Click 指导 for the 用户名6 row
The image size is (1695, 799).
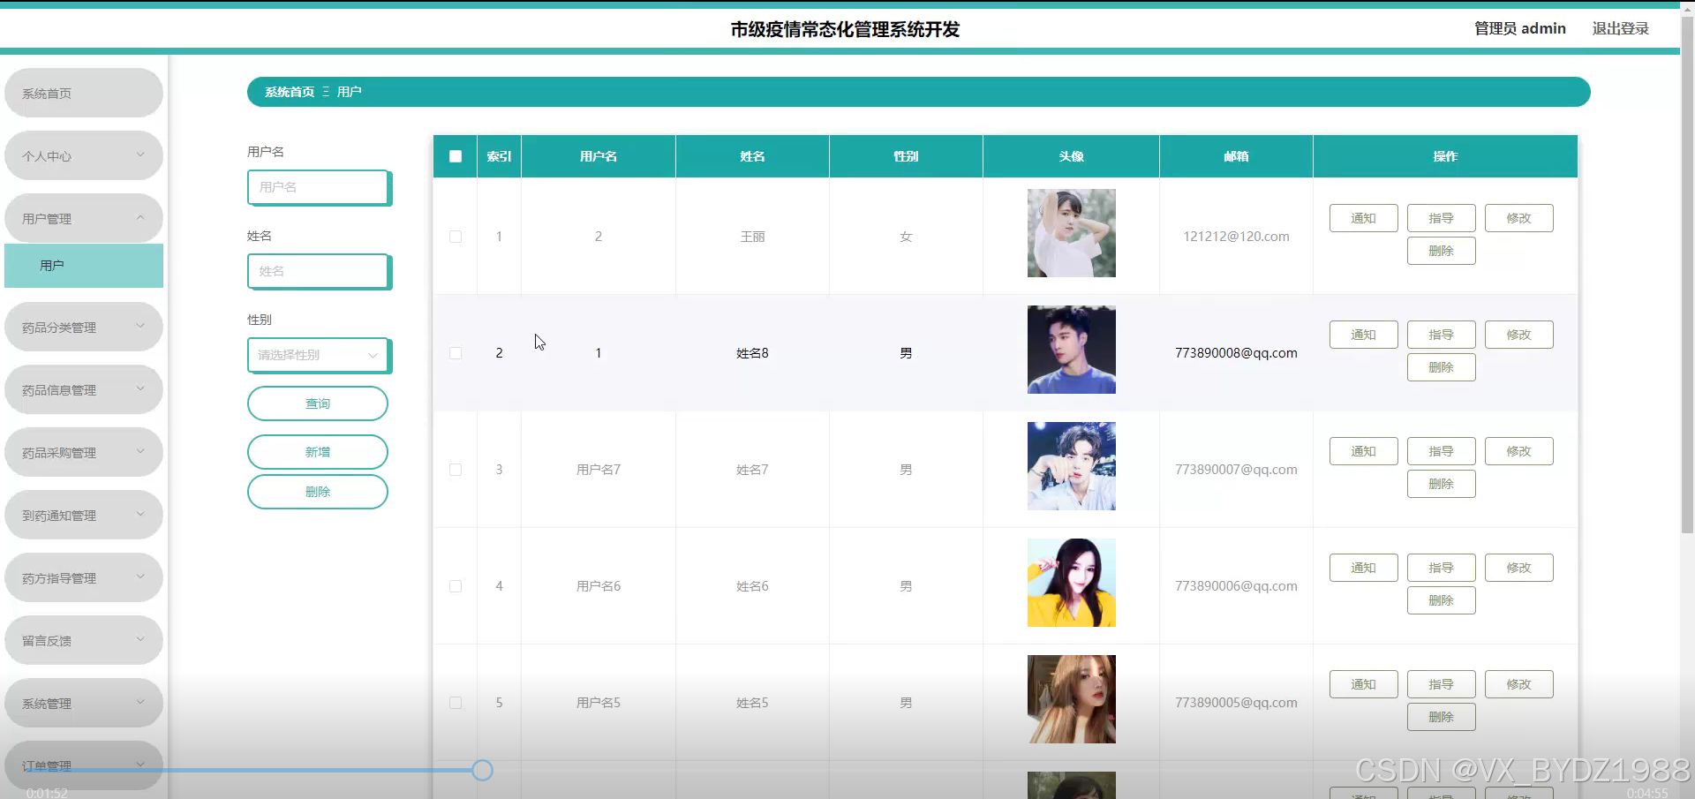(x=1441, y=568)
